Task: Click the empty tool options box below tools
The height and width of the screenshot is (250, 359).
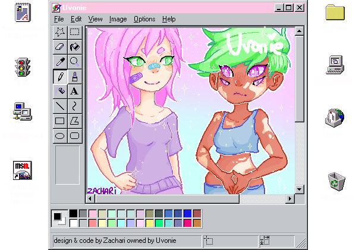Action: click(67, 165)
